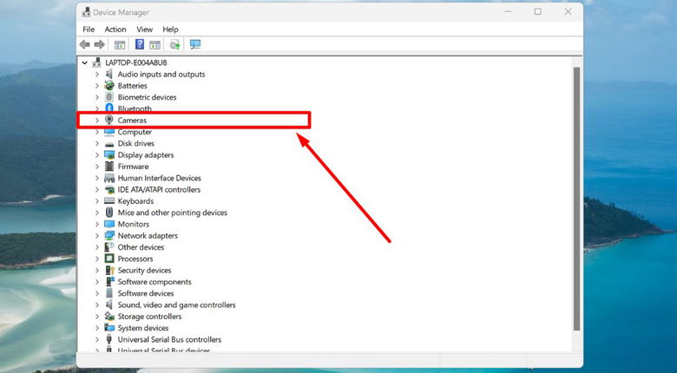This screenshot has height=373, width=677.
Task: Click the Help question-mark toolbar icon
Action: tap(139, 44)
